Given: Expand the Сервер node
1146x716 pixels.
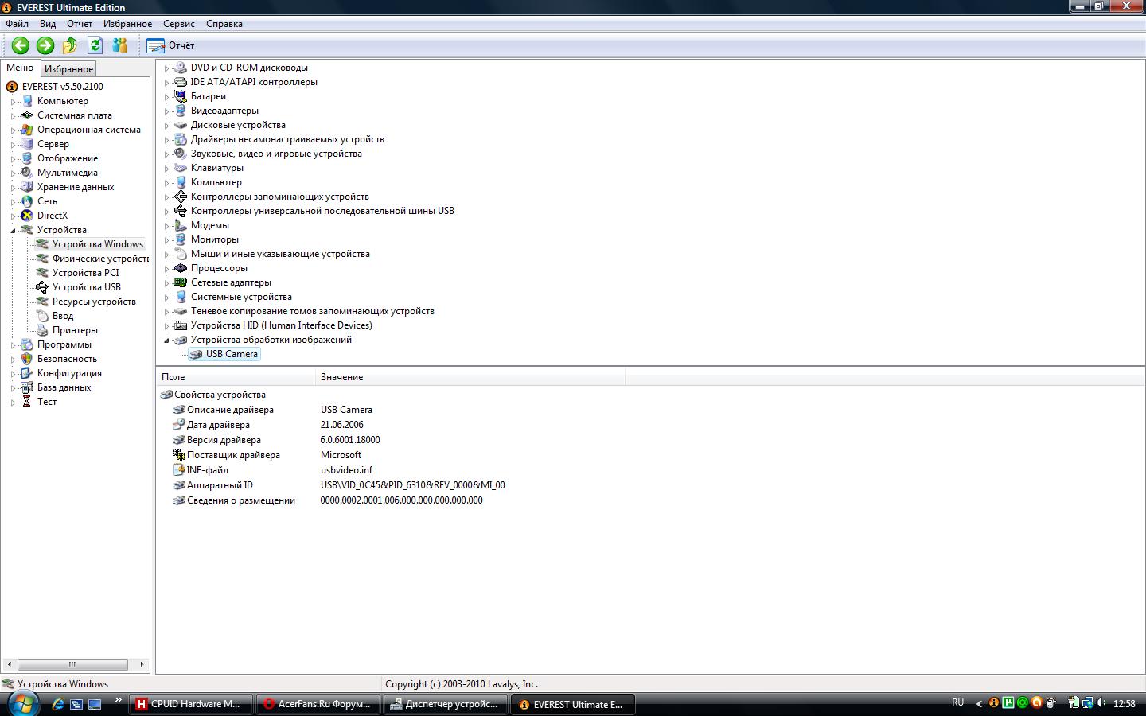Looking at the screenshot, I should [13, 145].
